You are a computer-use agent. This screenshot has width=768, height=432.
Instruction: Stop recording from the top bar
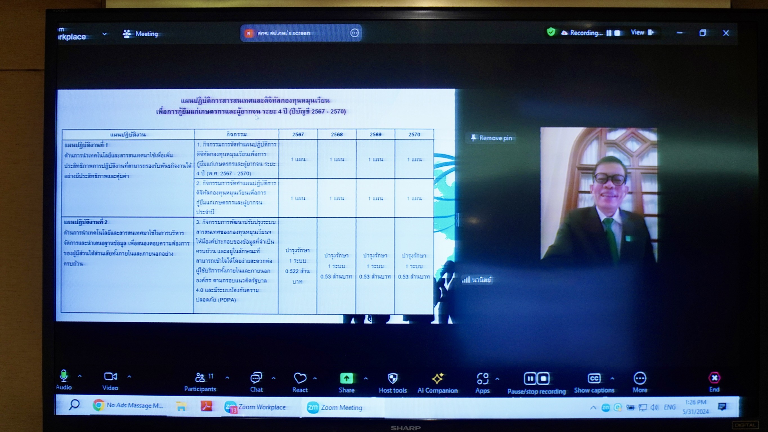pyautogui.click(x=617, y=33)
